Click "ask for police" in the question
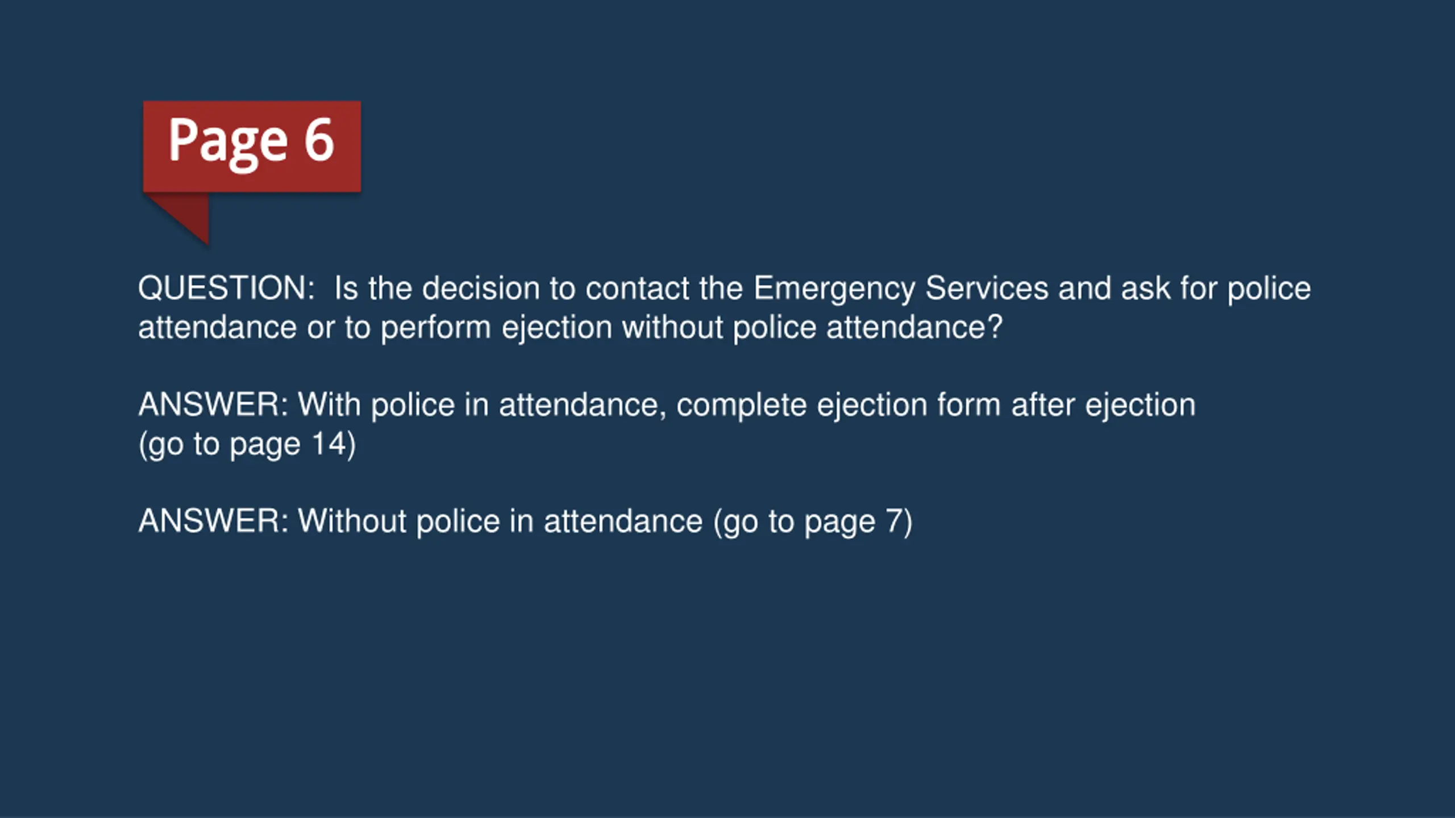This screenshot has height=818, width=1455. [x=1216, y=289]
